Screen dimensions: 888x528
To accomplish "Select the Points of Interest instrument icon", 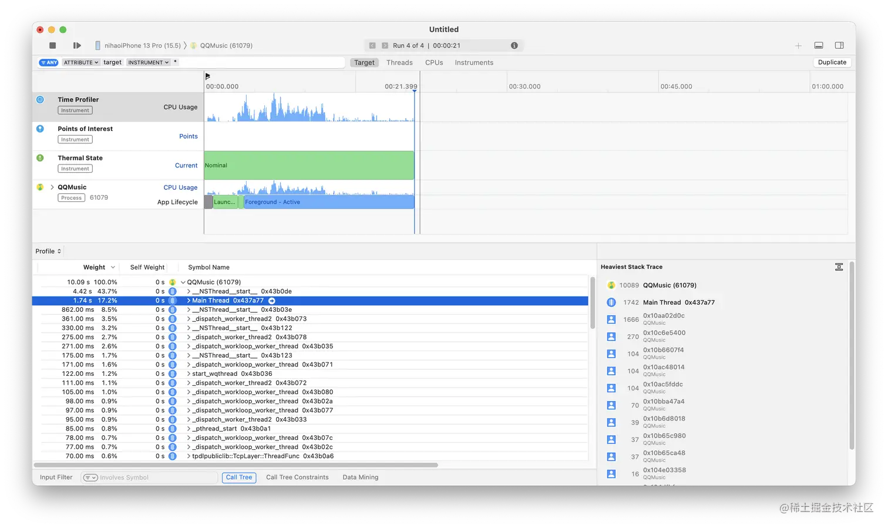I will (40, 129).
